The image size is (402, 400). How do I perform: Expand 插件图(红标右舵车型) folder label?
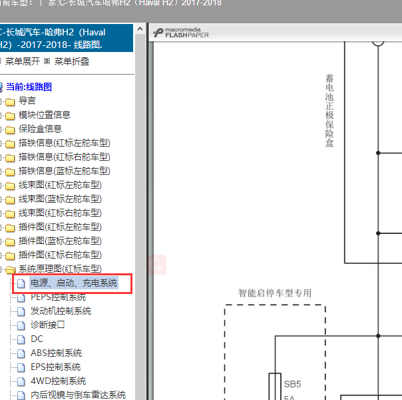(60, 255)
